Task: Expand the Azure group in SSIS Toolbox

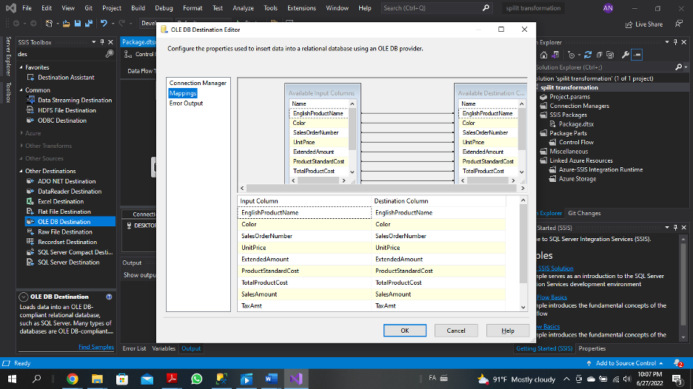Action: click(21, 133)
